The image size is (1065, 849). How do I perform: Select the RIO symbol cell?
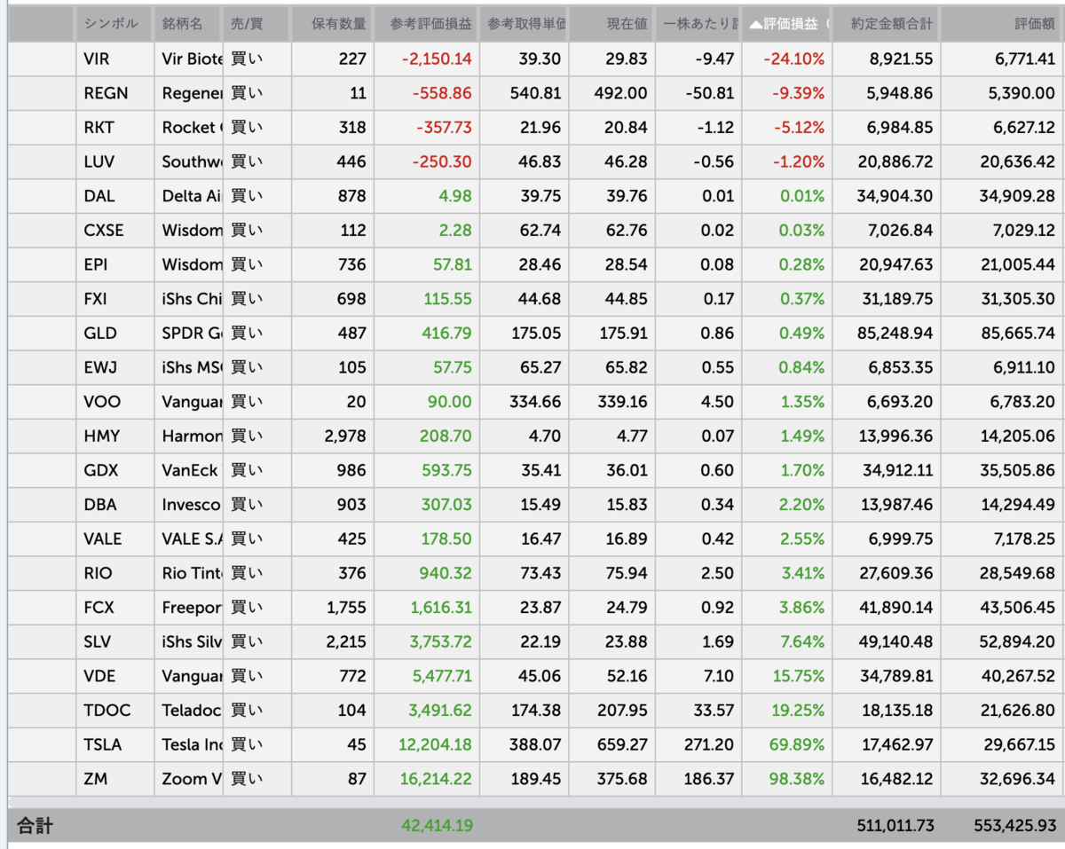point(114,574)
